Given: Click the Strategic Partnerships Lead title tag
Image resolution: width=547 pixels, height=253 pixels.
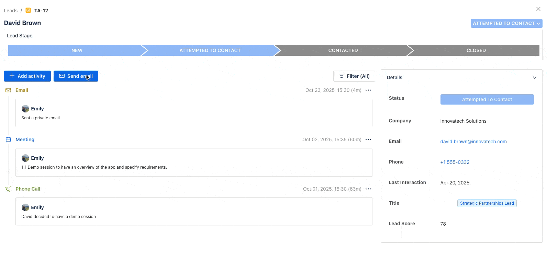Looking at the screenshot, I should click(487, 203).
